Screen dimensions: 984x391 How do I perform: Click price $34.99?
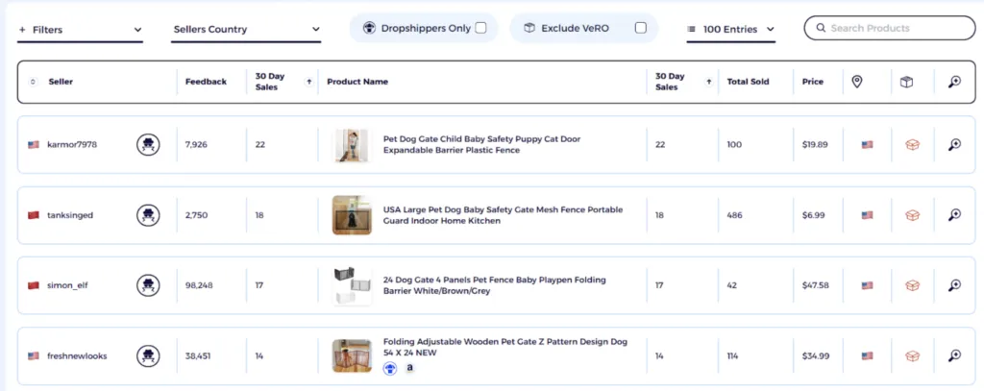[816, 355]
